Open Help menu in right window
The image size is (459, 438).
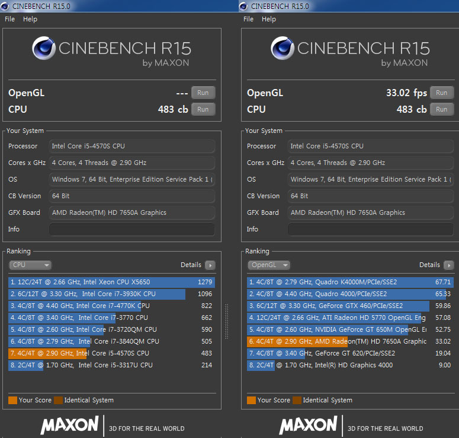(269, 19)
